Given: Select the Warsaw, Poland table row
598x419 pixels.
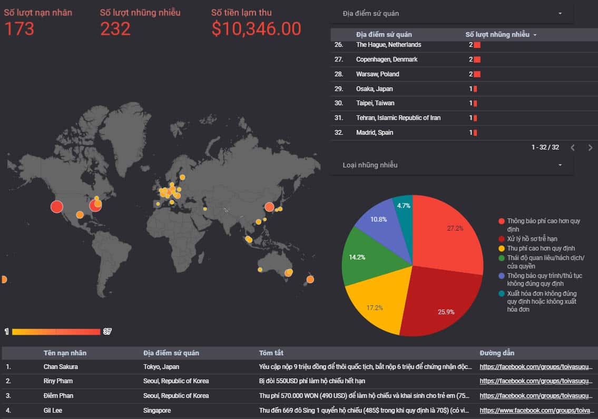Looking at the screenshot, I should click(377, 74).
